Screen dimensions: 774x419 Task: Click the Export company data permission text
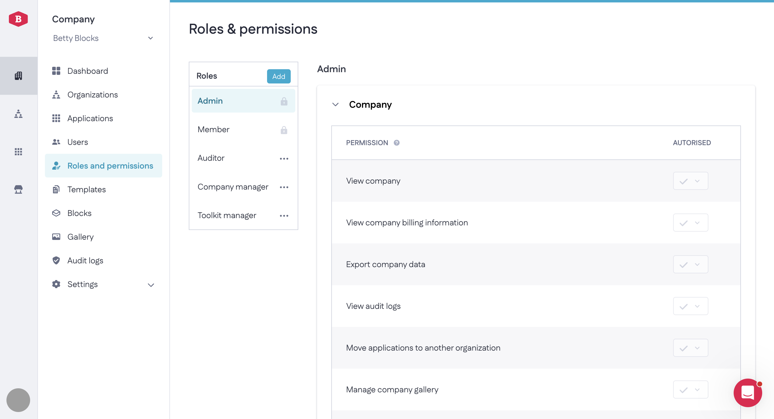click(385, 264)
